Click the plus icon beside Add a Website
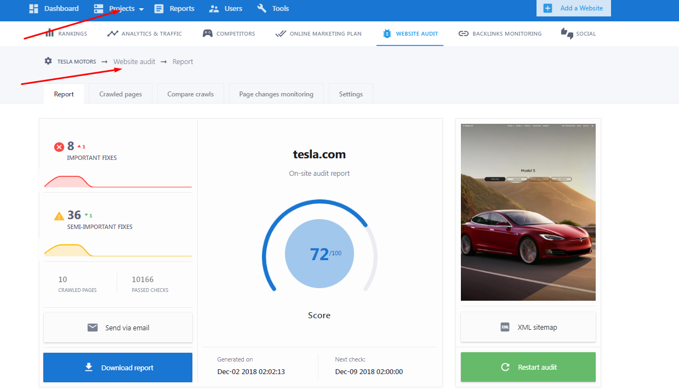This screenshot has height=390, width=679. tap(548, 8)
